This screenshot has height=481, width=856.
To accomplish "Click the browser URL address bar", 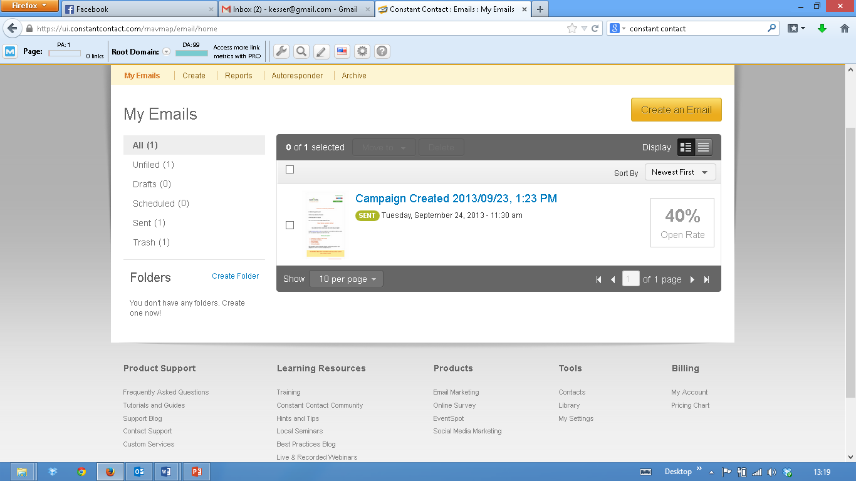I will [x=301, y=28].
